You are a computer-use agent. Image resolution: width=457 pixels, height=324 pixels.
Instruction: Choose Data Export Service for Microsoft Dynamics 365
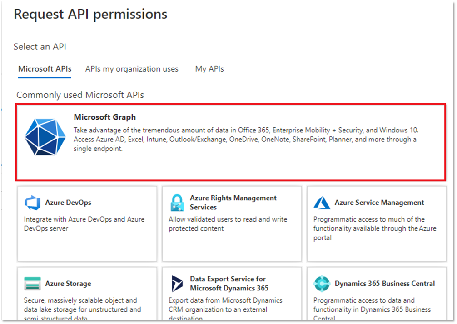coord(229,284)
